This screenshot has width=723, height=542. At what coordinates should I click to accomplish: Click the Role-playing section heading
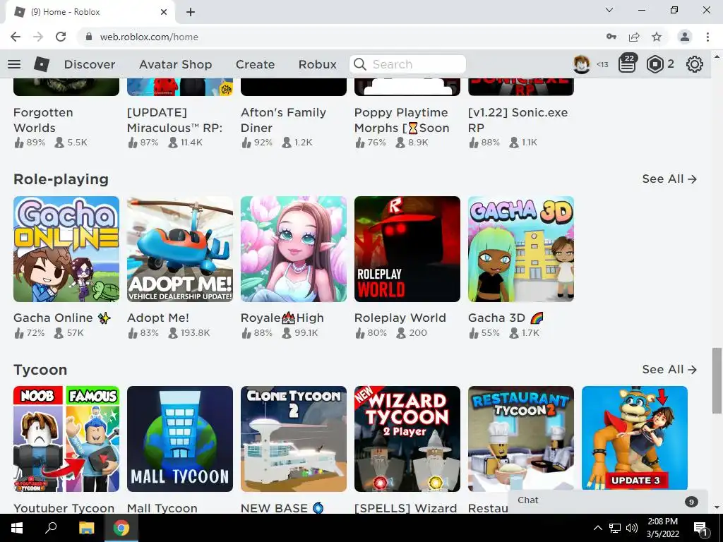(x=61, y=179)
